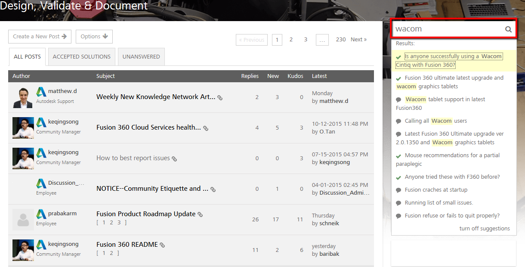Open keqingsong under 07-15-2015 latest post
The height and width of the screenshot is (267, 525).
(334, 162)
